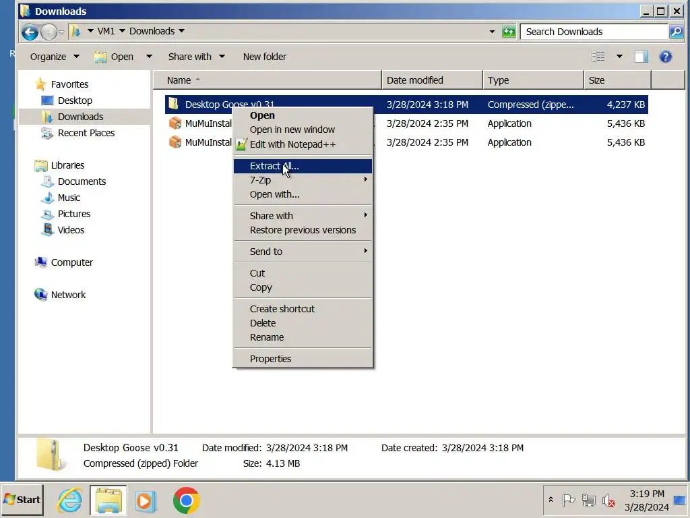The image size is (690, 518).
Task: Sort by the Date modified column header
Action: (x=432, y=80)
